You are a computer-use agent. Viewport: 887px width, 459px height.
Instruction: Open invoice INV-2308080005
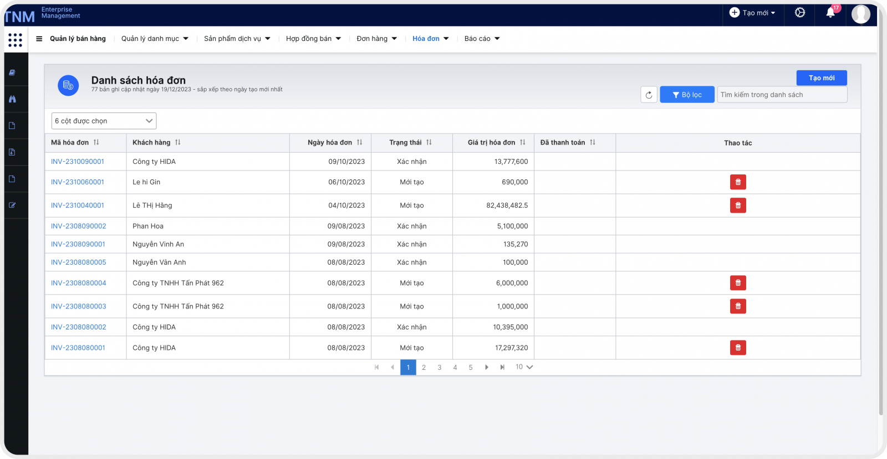click(79, 262)
